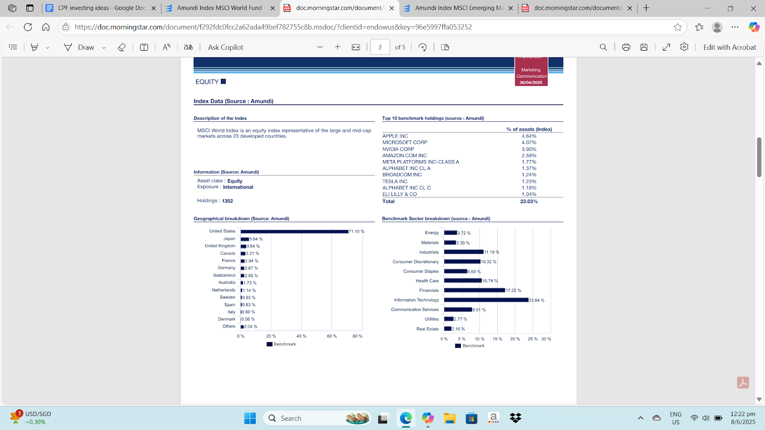Click scroll down arrow of scrollbar
The width and height of the screenshot is (765, 430).
click(759, 399)
